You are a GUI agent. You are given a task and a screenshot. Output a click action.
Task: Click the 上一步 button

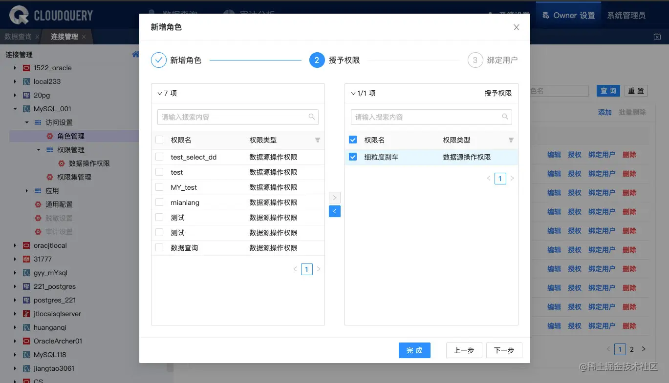(464, 350)
